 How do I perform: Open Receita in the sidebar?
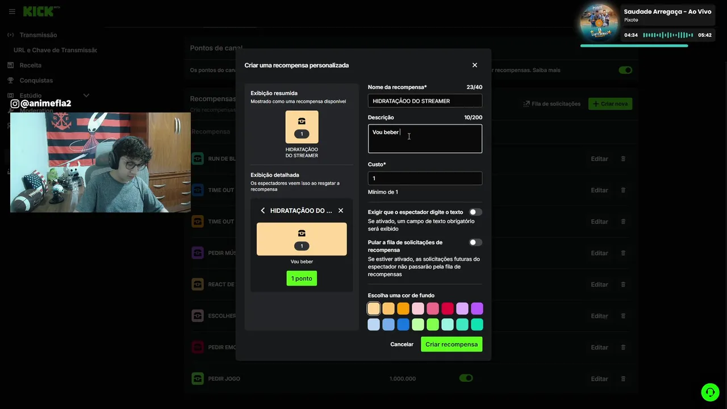[x=31, y=65]
